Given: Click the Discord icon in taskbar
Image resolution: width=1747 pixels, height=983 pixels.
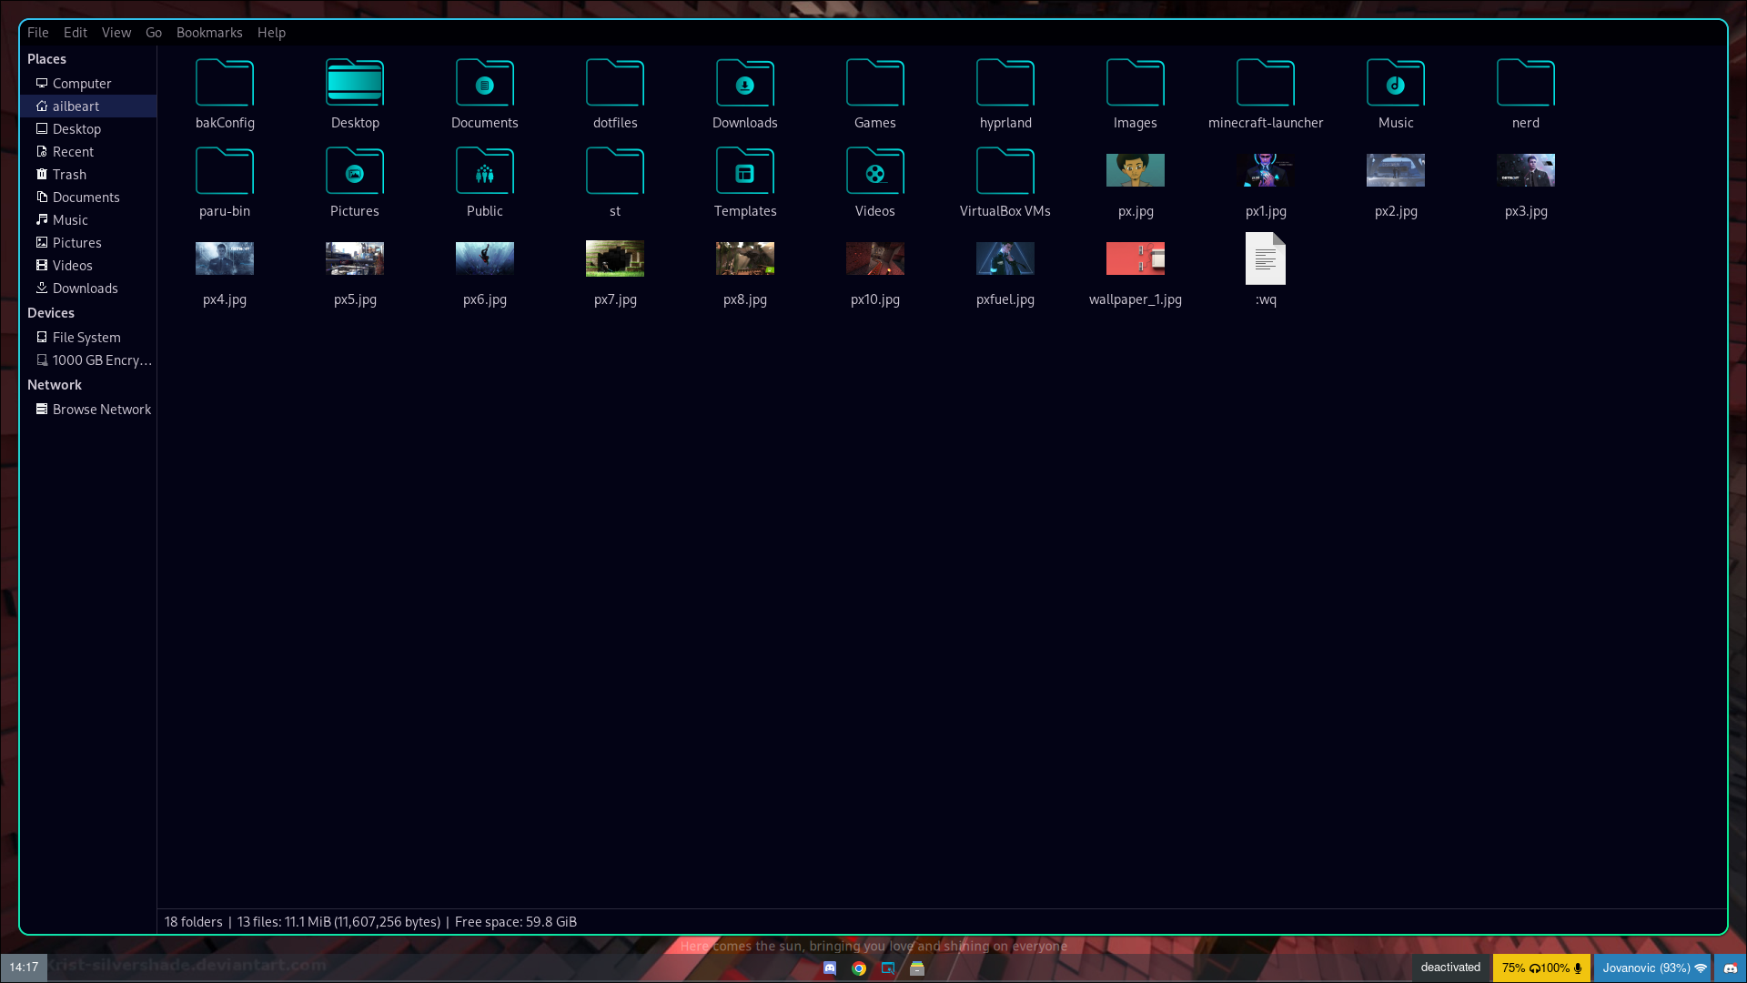Looking at the screenshot, I should [x=830, y=968].
